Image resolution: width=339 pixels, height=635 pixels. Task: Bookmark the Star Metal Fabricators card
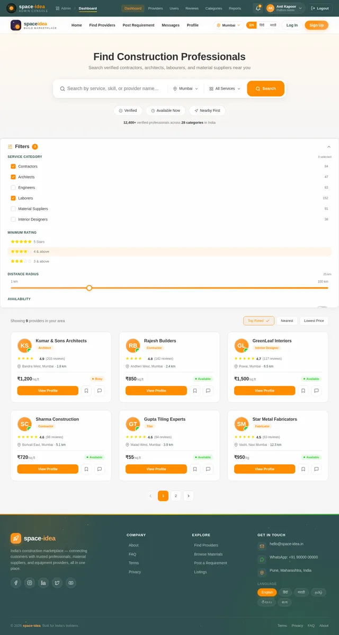click(x=303, y=469)
